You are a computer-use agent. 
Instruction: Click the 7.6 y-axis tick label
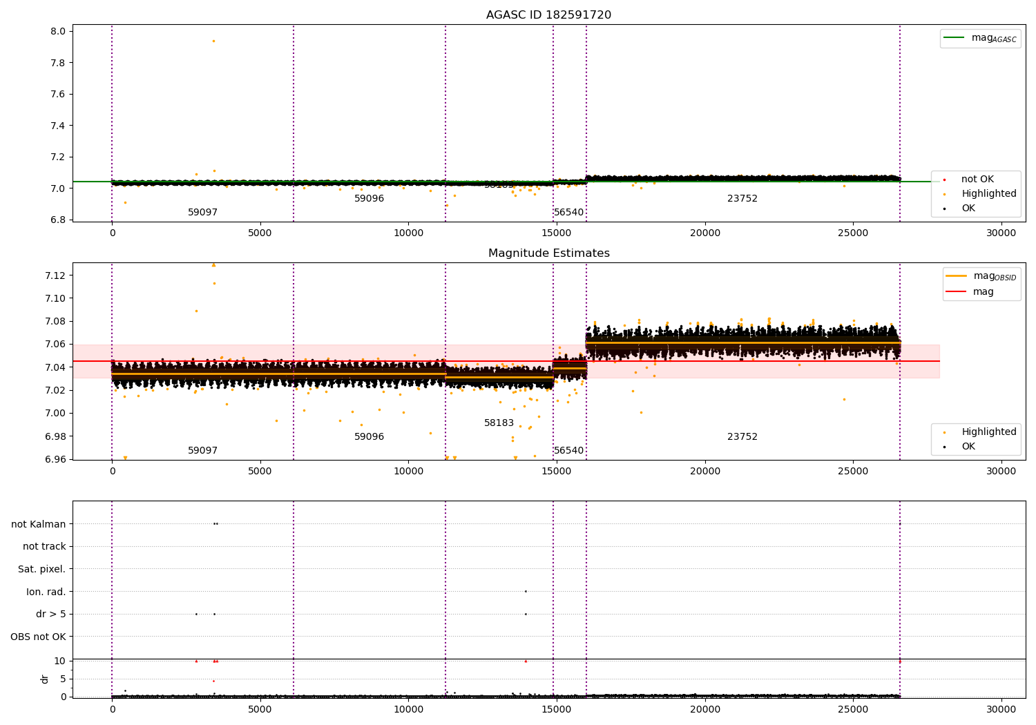(x=58, y=95)
